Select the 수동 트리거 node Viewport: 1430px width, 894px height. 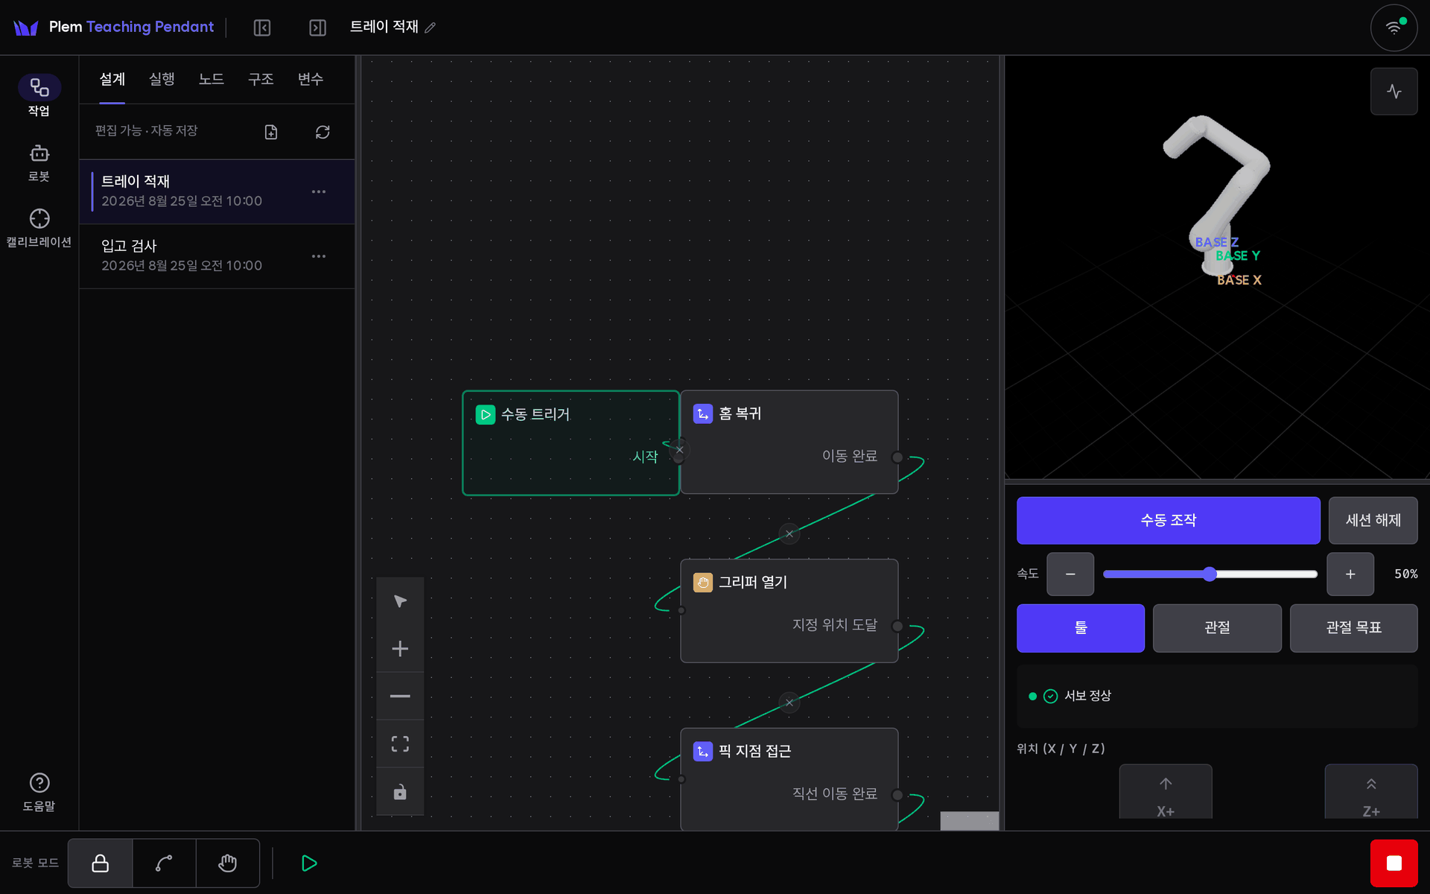pyautogui.click(x=571, y=443)
